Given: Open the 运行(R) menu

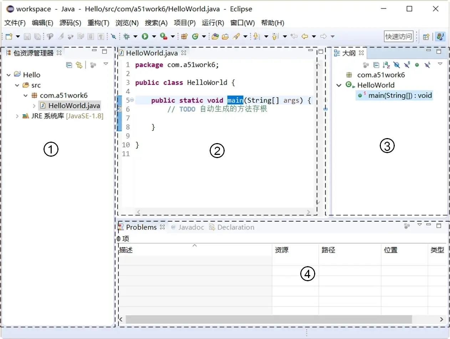Looking at the screenshot, I should (x=213, y=23).
